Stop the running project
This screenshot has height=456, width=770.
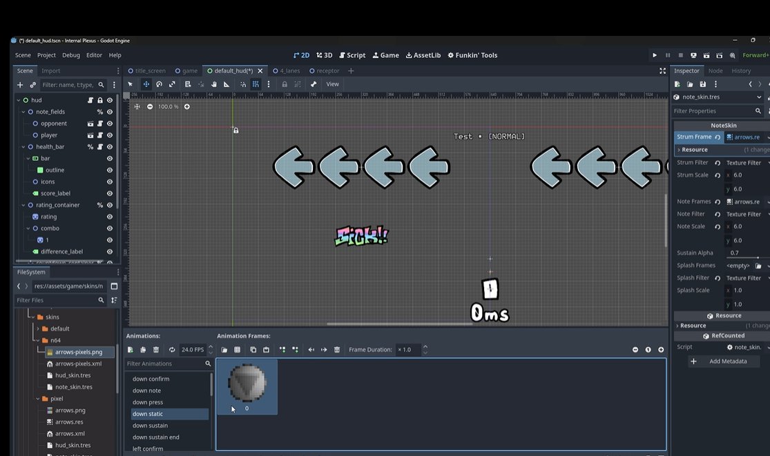coord(681,55)
